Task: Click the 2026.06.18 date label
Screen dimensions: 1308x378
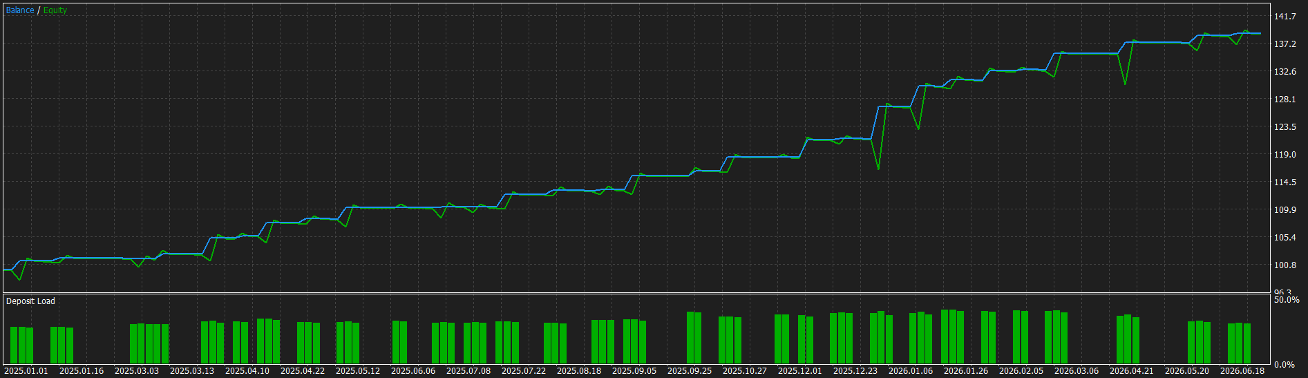Action: point(1242,371)
